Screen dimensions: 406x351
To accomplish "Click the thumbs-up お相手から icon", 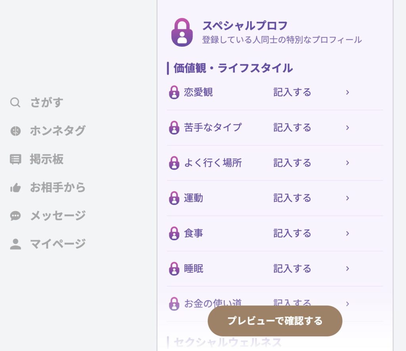I will [x=15, y=187].
